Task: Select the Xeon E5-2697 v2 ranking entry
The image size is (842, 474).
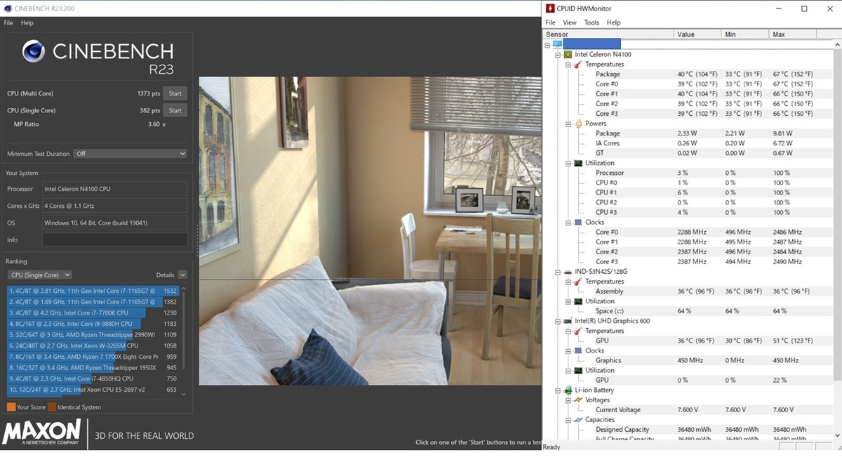Action: [x=93, y=389]
